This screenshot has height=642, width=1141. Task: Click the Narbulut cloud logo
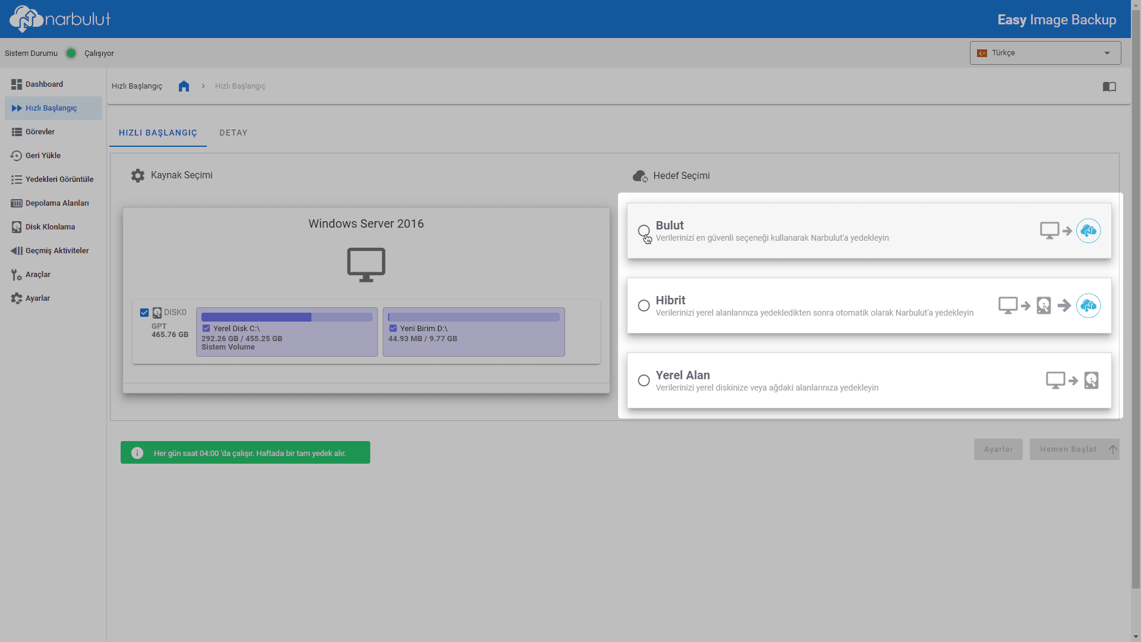tap(27, 19)
